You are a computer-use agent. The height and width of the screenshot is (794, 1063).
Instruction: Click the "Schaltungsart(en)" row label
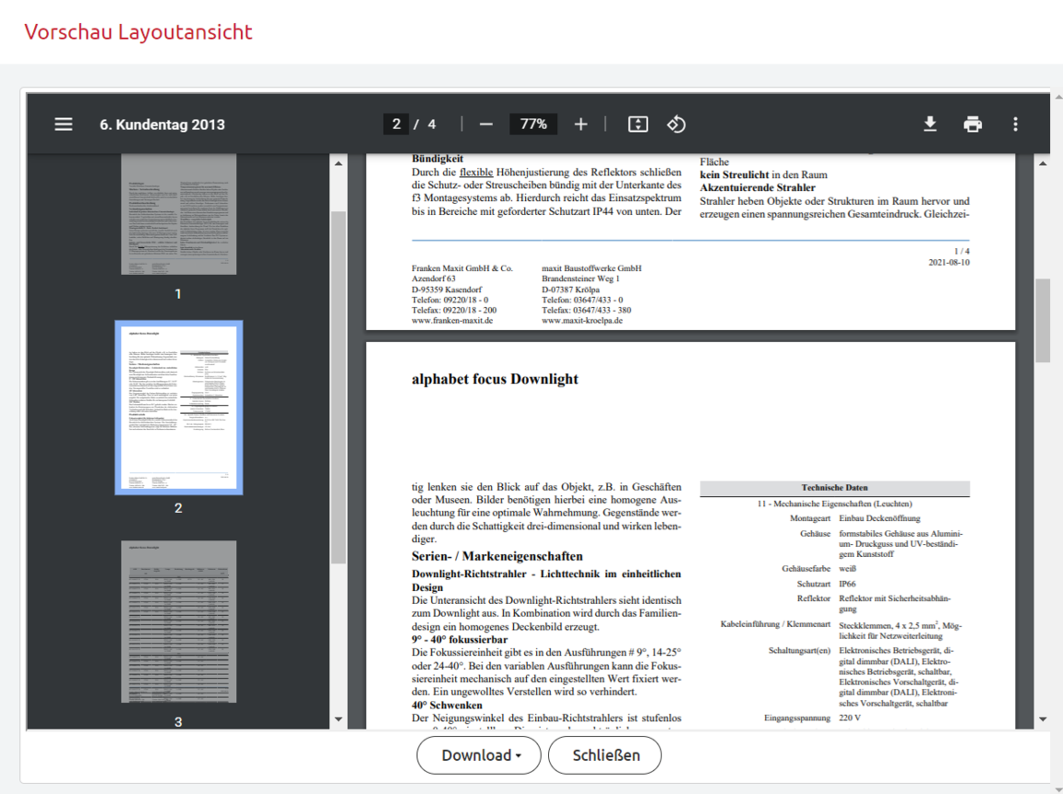(x=799, y=650)
